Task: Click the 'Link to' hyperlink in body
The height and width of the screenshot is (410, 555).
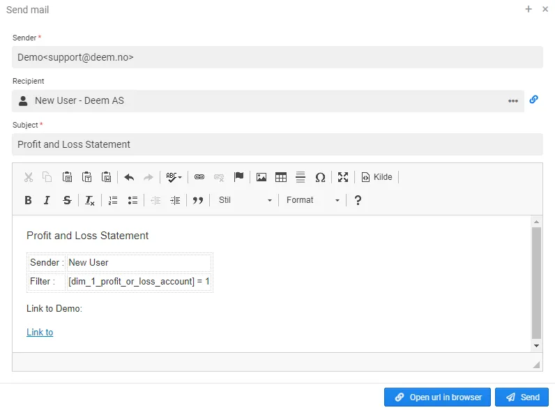Action: pos(40,333)
